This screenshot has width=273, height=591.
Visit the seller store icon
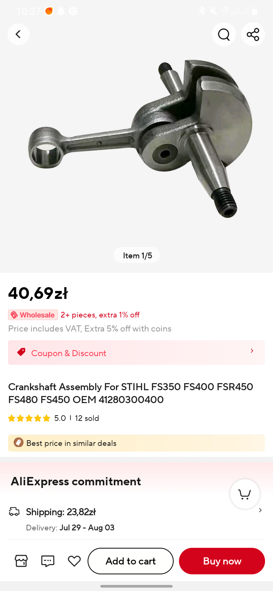pyautogui.click(x=21, y=561)
